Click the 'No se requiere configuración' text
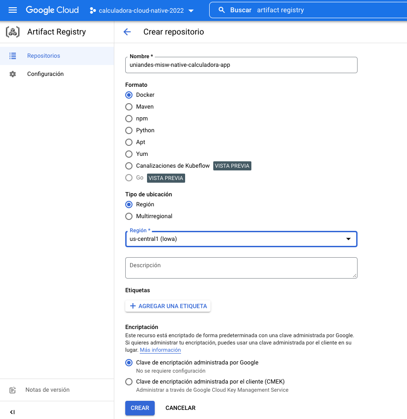 tap(171, 371)
